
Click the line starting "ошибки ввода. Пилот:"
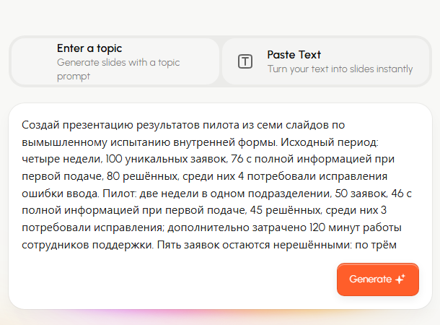(216, 194)
